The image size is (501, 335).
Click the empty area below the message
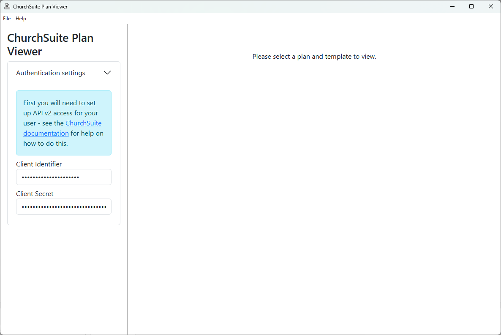tap(314, 190)
